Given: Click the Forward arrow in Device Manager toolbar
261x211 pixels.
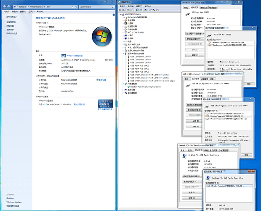Looking at the screenshot, I should coord(123,10).
